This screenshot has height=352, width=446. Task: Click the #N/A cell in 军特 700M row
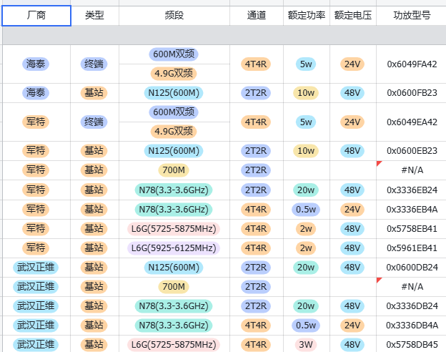[412, 170]
